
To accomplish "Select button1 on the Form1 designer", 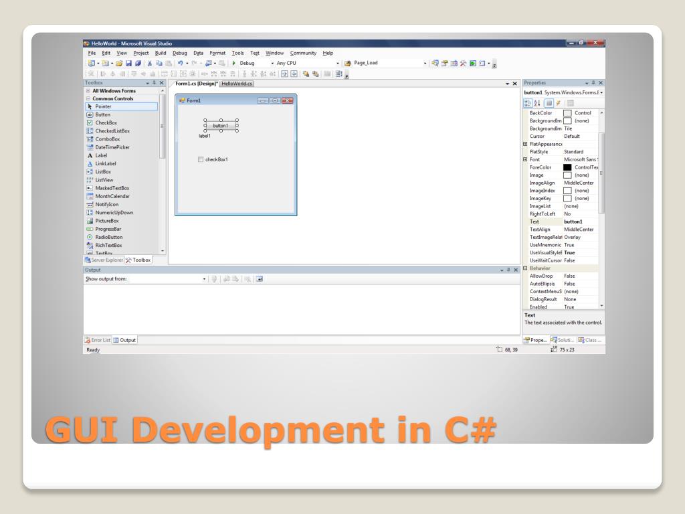I will pos(221,126).
